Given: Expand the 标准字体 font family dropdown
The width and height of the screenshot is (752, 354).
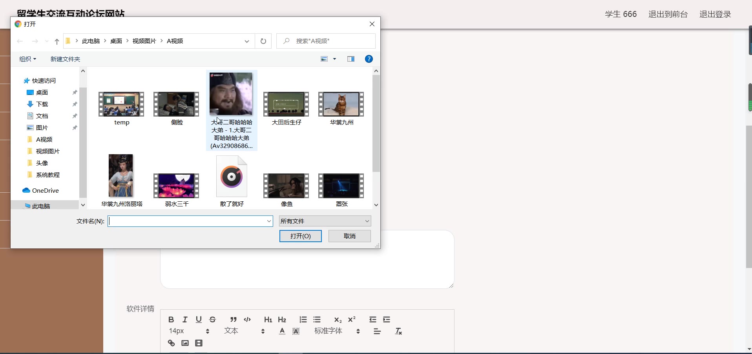Looking at the screenshot, I should (337, 331).
